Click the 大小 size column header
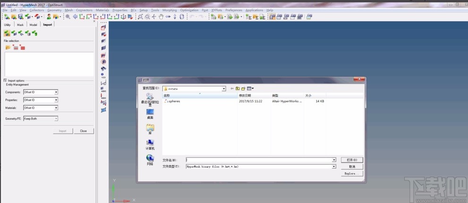 315,96
